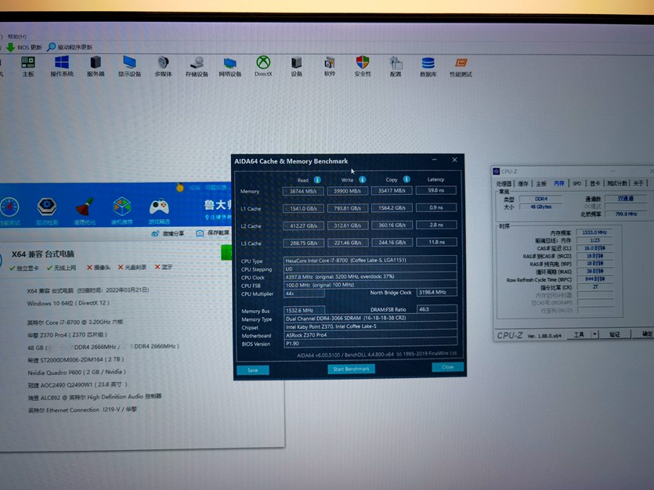Expand the 工具 dropdown arrow in CPU-Z
Viewport: 654px width, 490px height.
[x=594, y=334]
